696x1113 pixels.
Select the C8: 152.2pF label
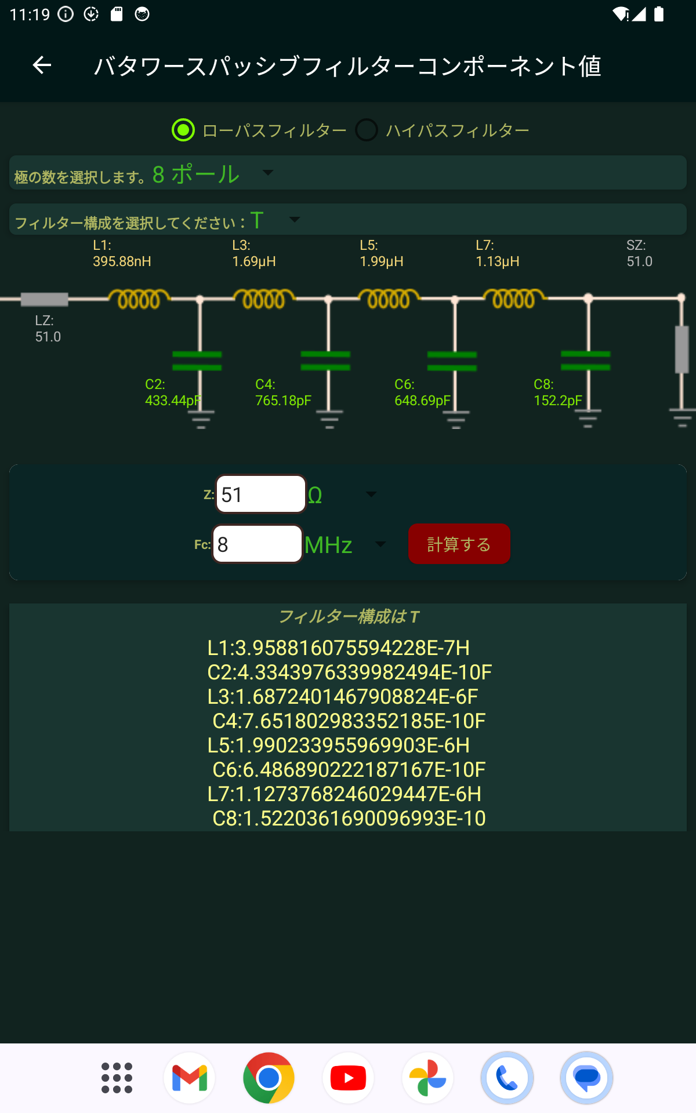tap(558, 392)
